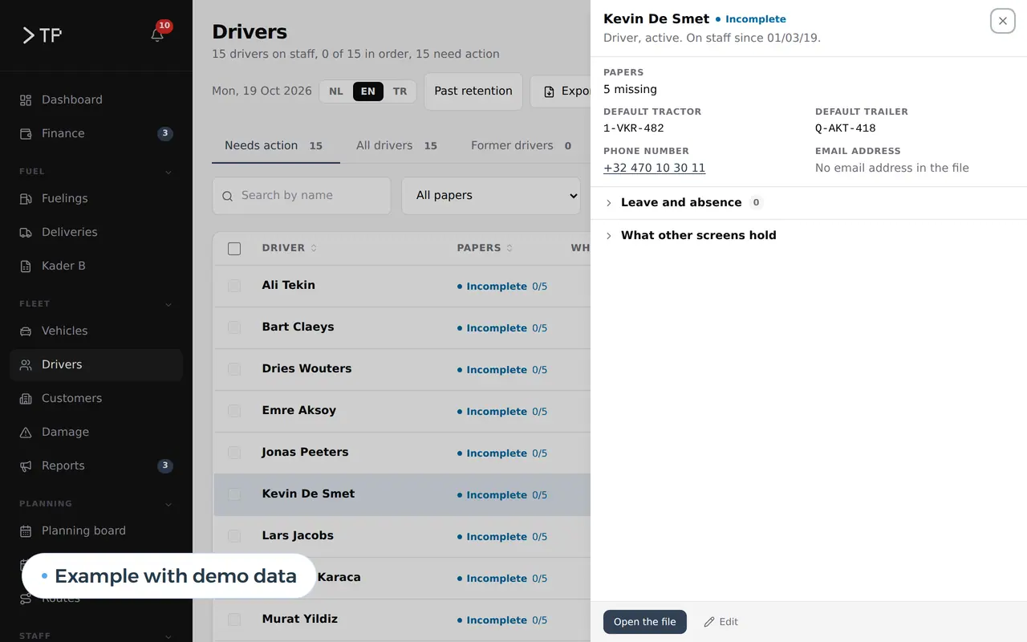1027x642 pixels.
Task: Click the search magnifier icon
Action: [x=227, y=196]
